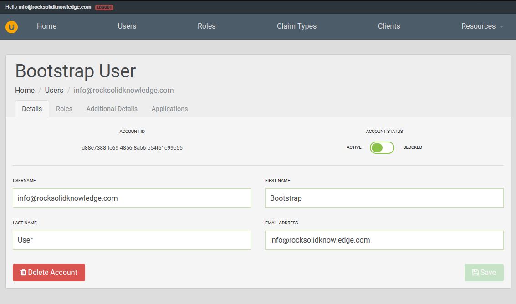This screenshot has width=516, height=304.
Task: Switch to the Roles tab
Action: click(64, 109)
